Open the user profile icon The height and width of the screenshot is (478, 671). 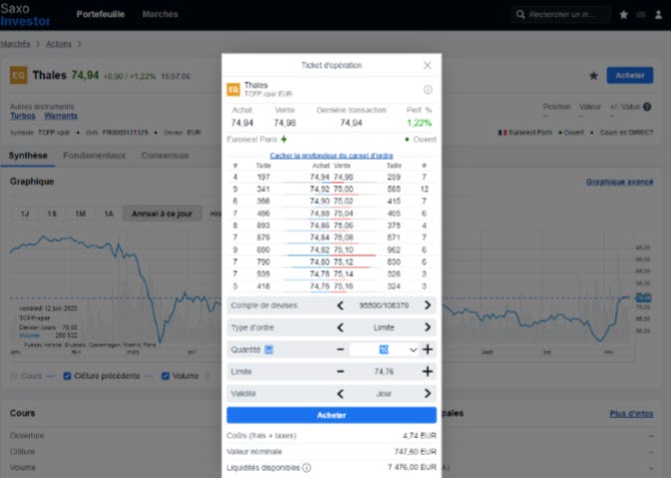pos(658,15)
